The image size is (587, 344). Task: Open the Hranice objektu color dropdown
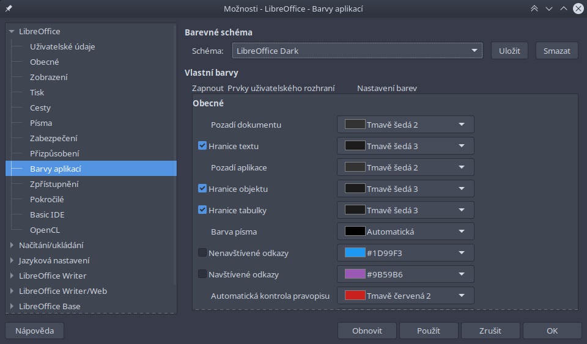click(x=405, y=188)
